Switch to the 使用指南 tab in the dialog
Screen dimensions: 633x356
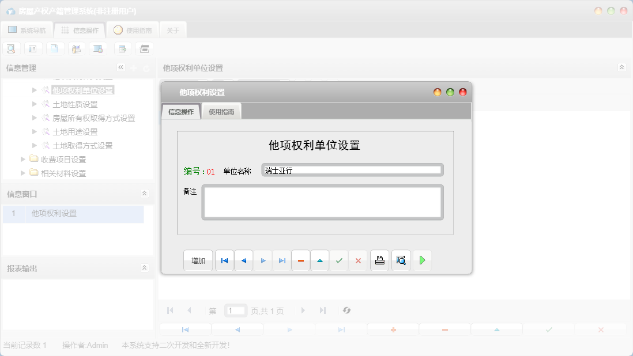tap(222, 111)
